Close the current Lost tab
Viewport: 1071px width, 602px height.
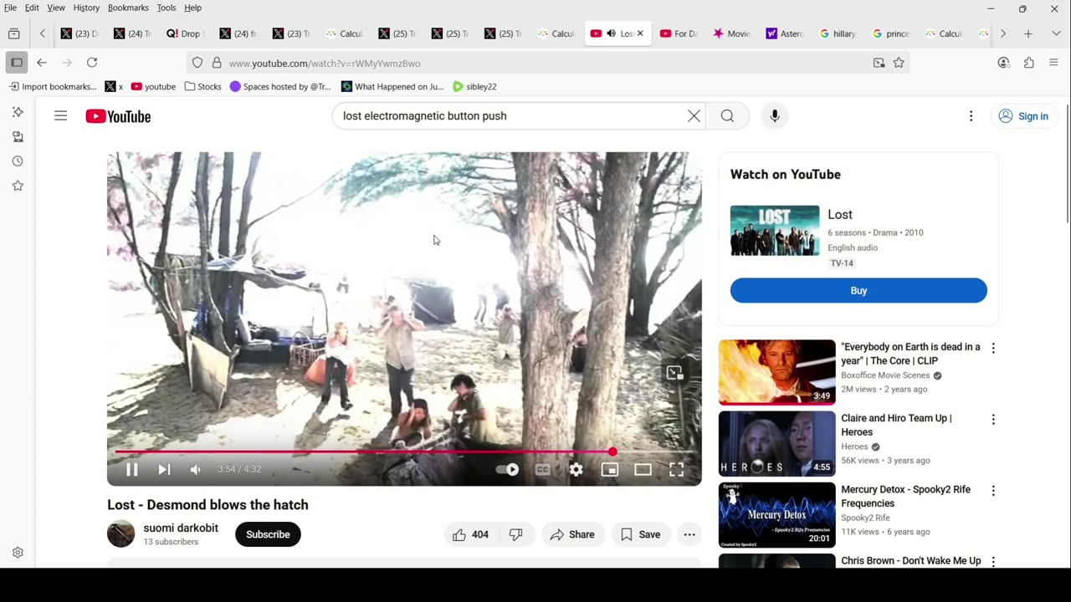[640, 33]
